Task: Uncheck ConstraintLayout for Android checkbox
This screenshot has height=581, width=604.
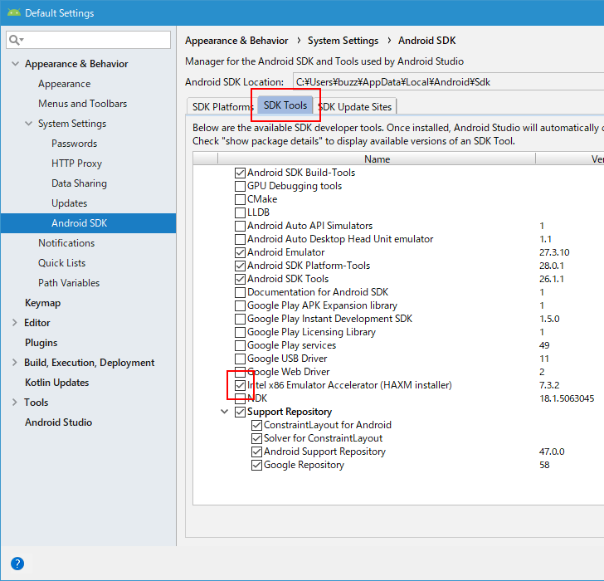Action: [x=256, y=425]
